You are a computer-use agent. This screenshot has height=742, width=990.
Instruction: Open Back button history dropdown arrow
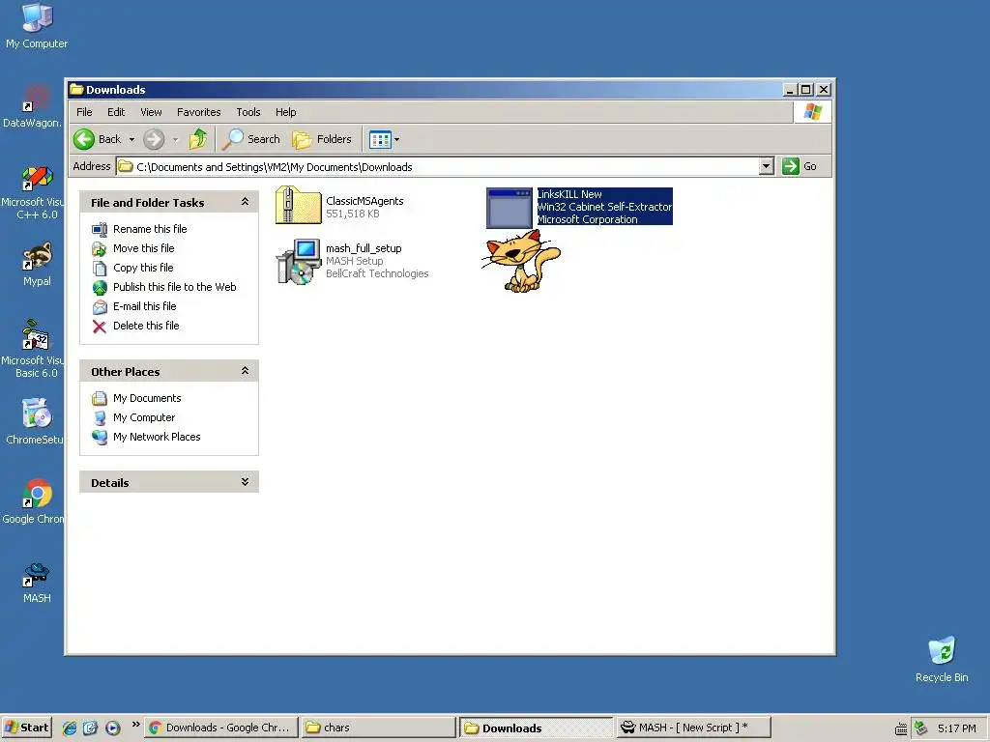click(131, 139)
